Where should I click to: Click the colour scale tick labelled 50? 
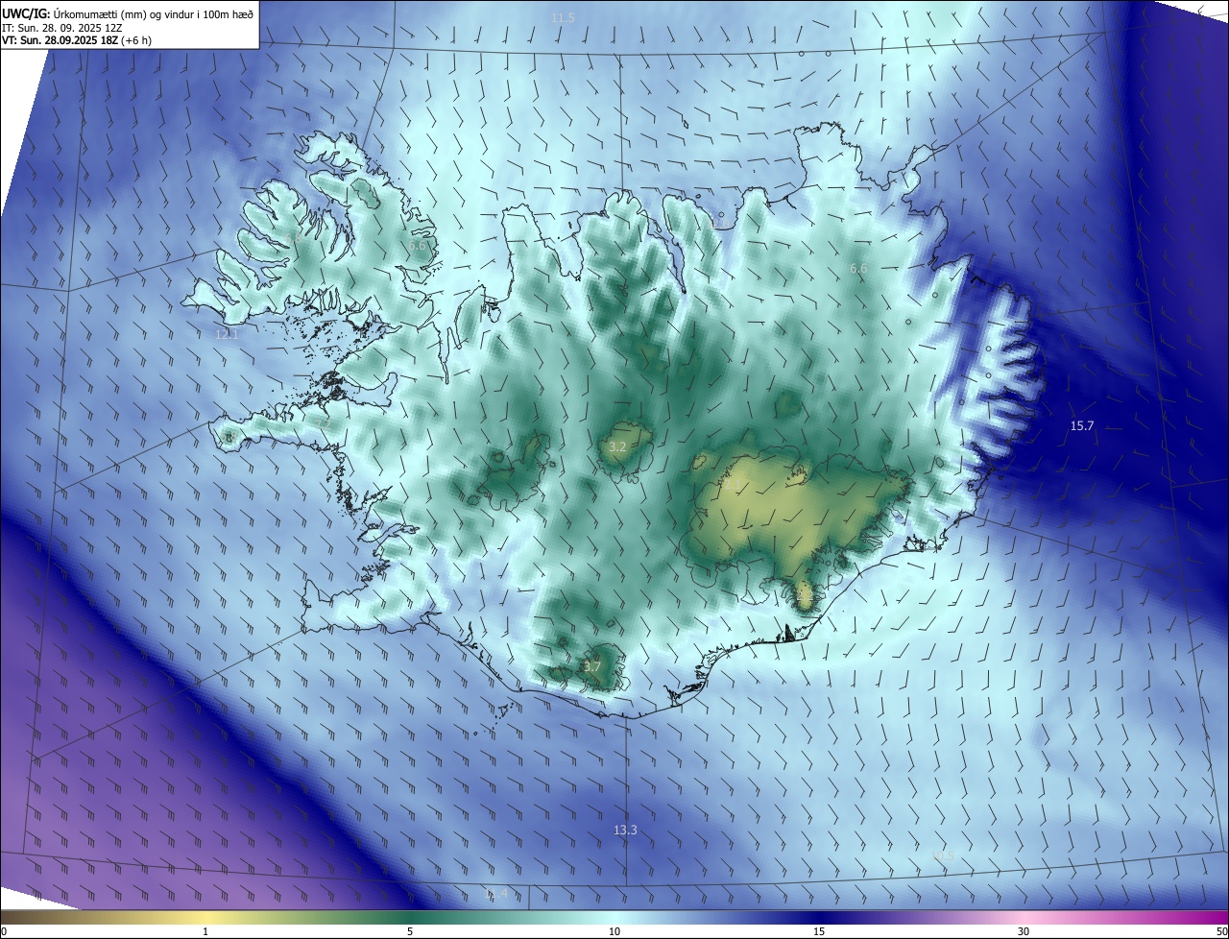(1221, 931)
